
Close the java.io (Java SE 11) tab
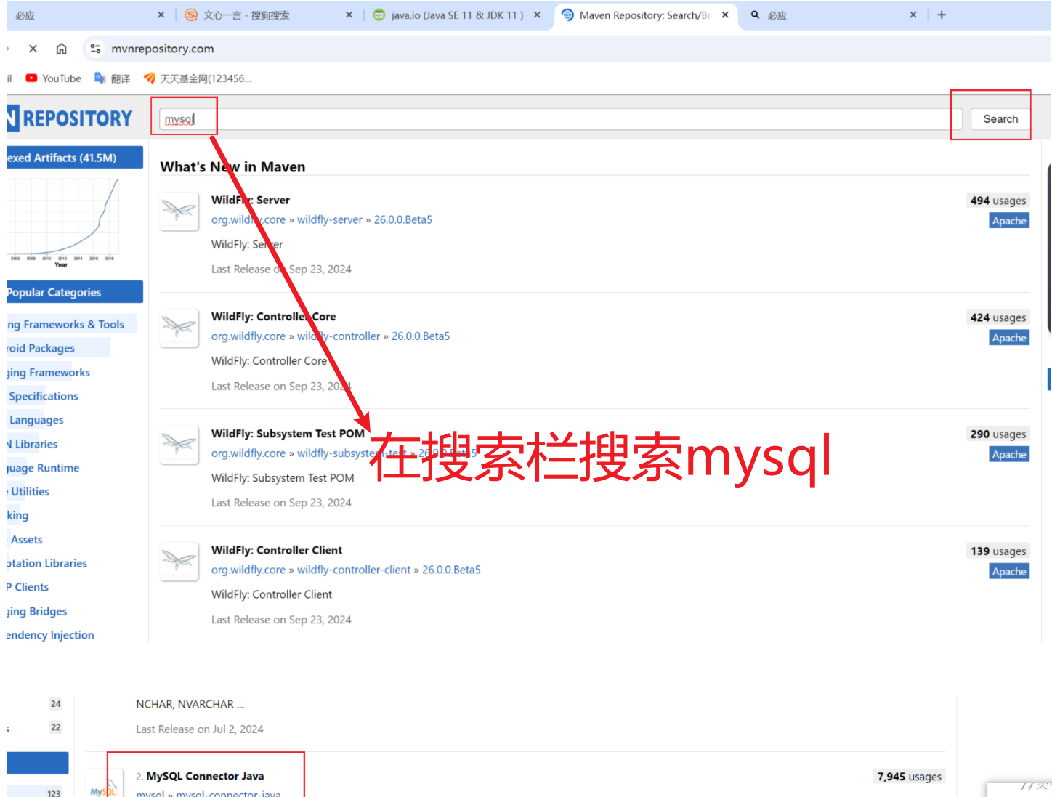[x=537, y=15]
